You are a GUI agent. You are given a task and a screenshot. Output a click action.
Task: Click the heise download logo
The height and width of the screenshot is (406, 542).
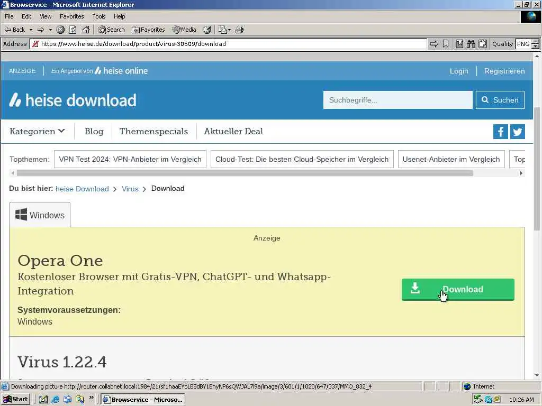click(x=73, y=100)
